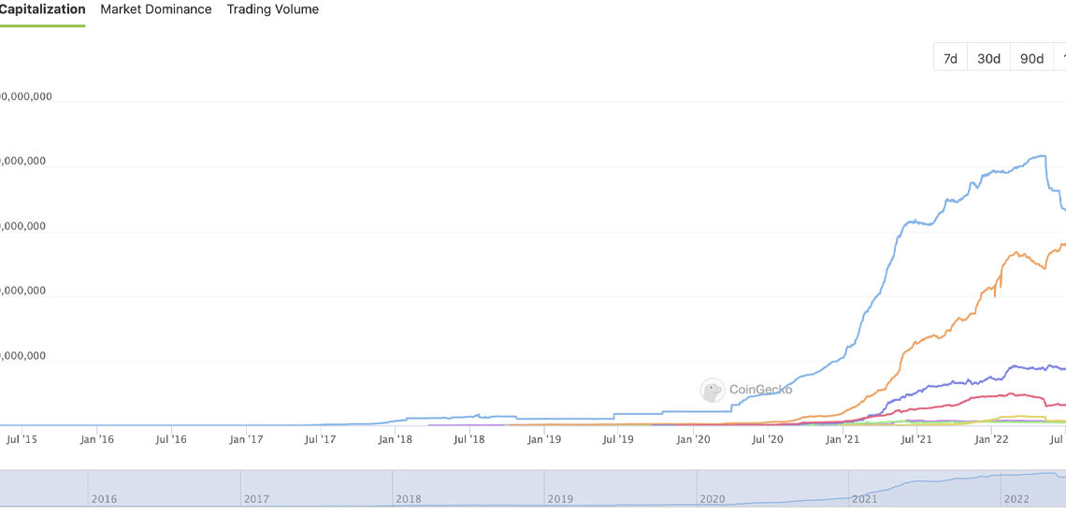Screen dimensions: 1066x514
Task: Switch to the Market Dominance tab
Action: (156, 9)
